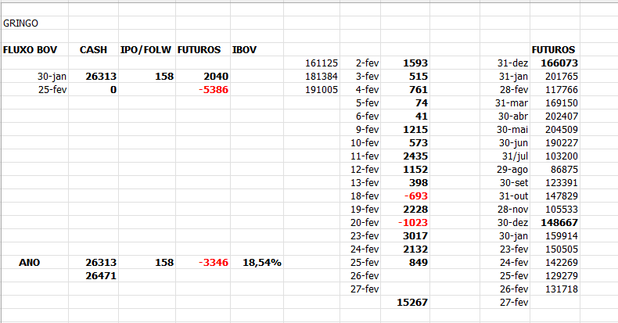Screen dimensions: 618x323
Task: Click the 2-fev date cell
Action: (x=360, y=63)
